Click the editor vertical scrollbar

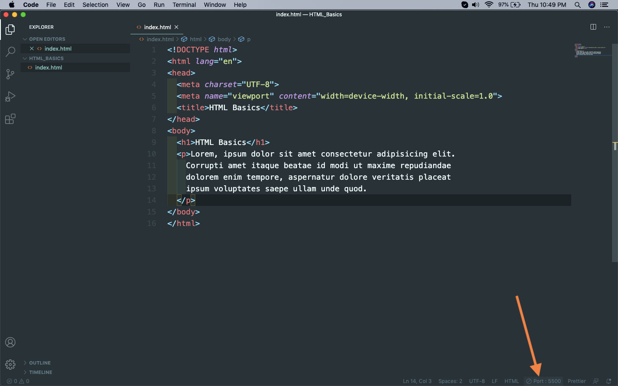615,152
